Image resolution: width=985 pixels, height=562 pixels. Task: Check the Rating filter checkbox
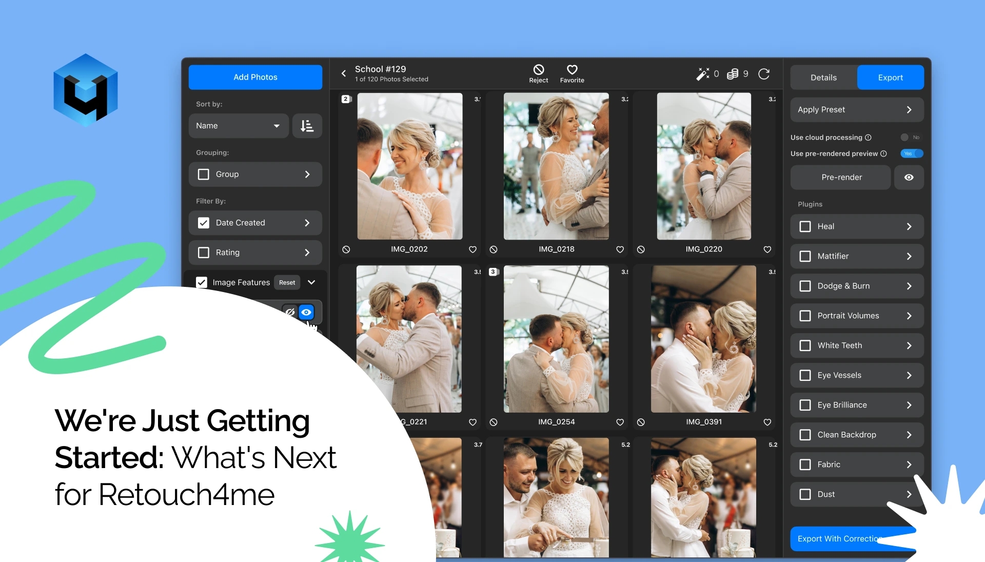(x=204, y=253)
